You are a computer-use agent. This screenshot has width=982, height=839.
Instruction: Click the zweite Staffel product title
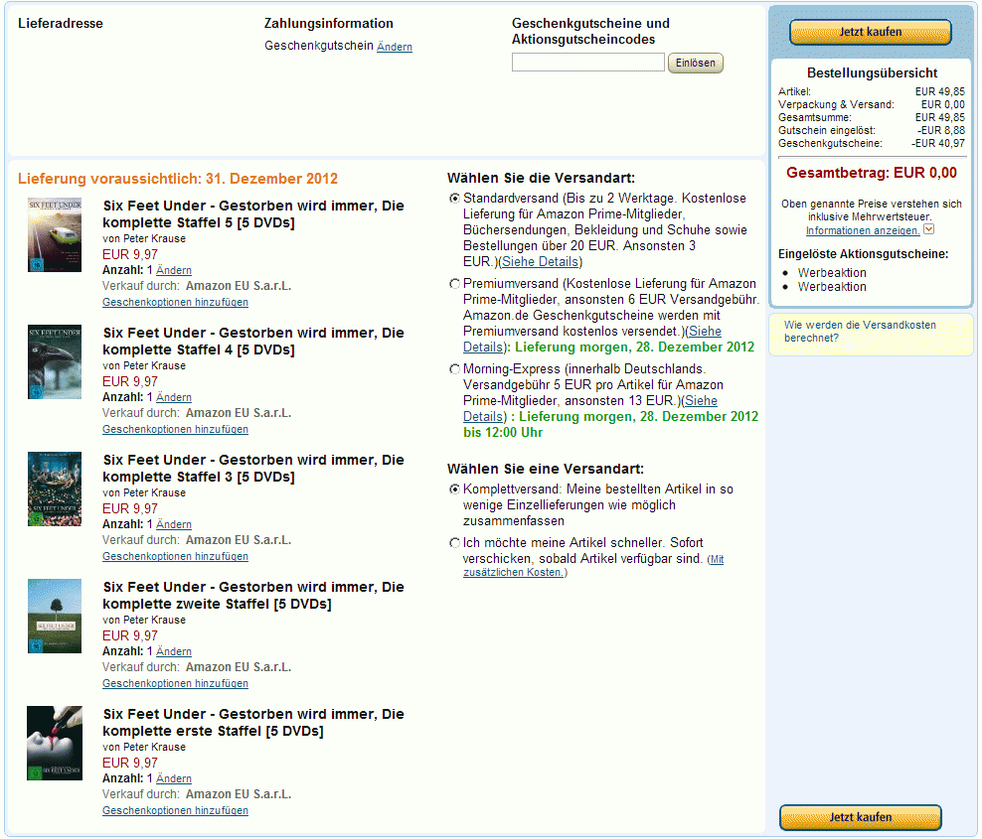[x=253, y=595]
